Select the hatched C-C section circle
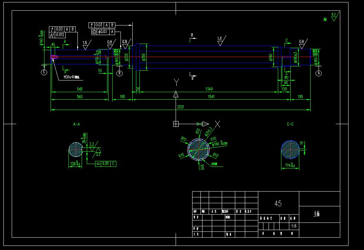The width and height of the screenshot is (364, 250). point(290,150)
